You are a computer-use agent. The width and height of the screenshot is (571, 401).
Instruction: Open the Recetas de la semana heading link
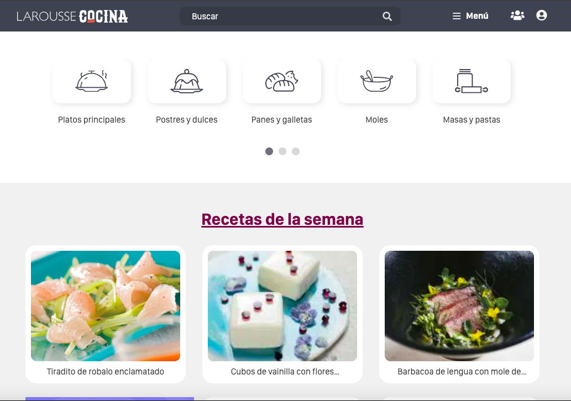(x=282, y=219)
